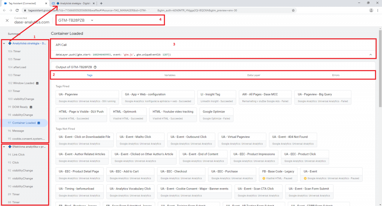This screenshot has height=206, width=382.
Task: Click icon beside Container Loaded event
Action: tap(39, 123)
